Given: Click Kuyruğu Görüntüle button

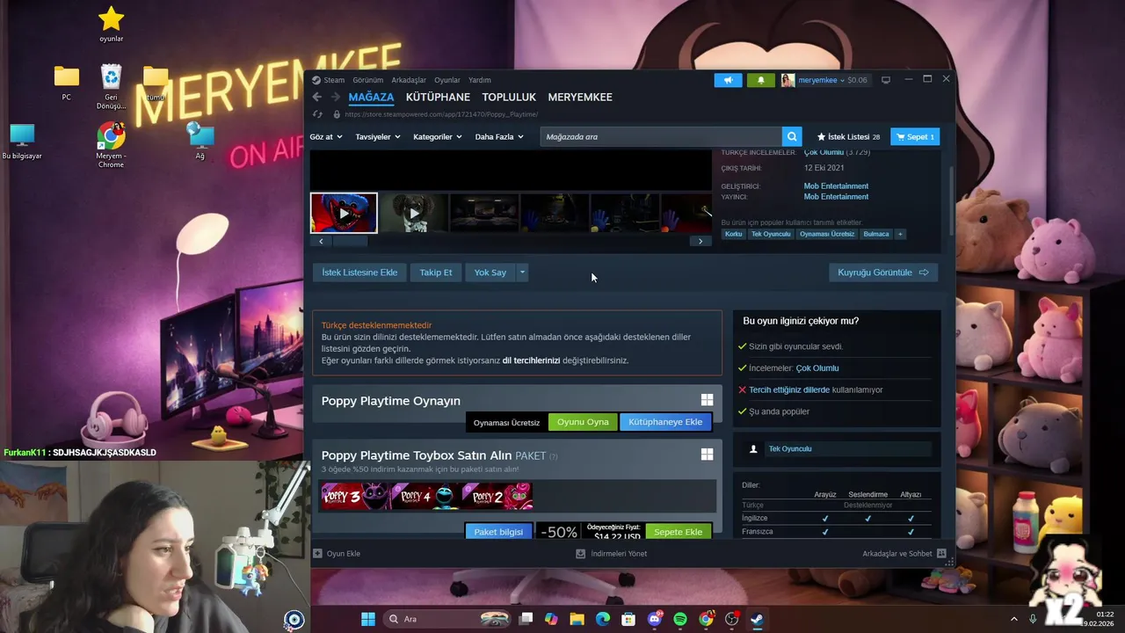Looking at the screenshot, I should click(x=882, y=273).
